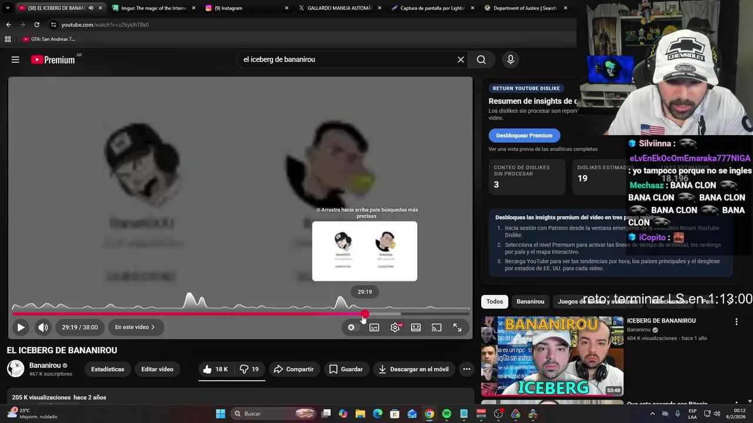Open more actions three-dot menu under video
This screenshot has width=753, height=423.
click(x=467, y=369)
